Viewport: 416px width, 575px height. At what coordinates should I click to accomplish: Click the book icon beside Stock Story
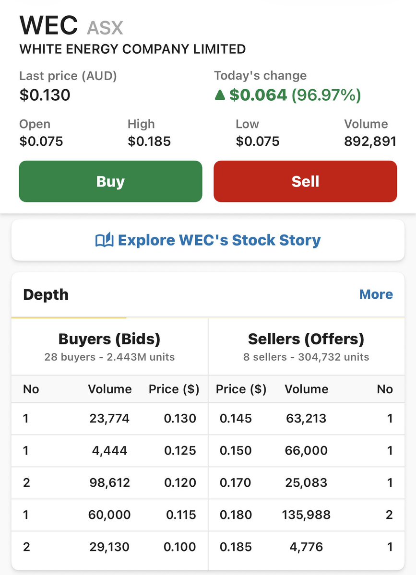click(x=105, y=240)
